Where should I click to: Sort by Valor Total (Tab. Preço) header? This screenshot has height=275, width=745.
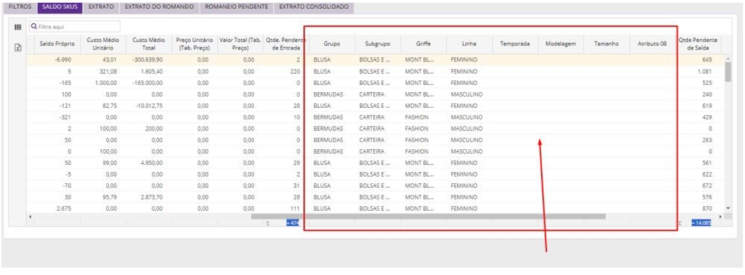coord(240,43)
